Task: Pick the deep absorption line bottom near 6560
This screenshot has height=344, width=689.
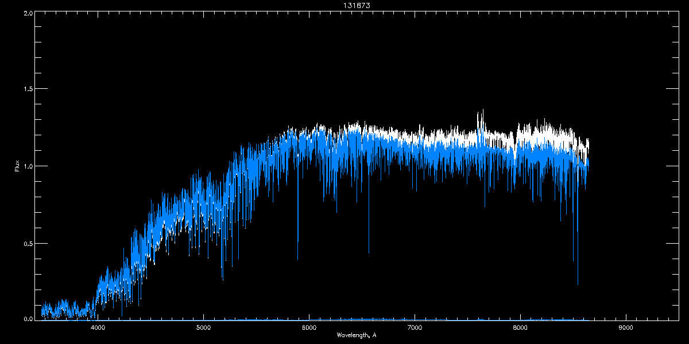Action: (x=369, y=252)
